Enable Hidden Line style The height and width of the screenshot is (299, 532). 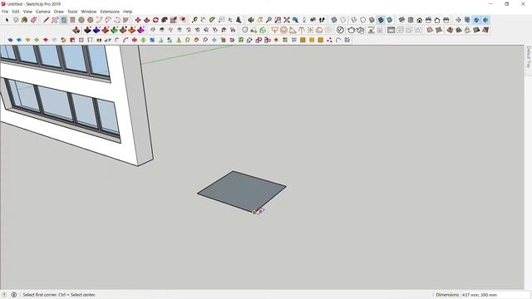[x=362, y=20]
